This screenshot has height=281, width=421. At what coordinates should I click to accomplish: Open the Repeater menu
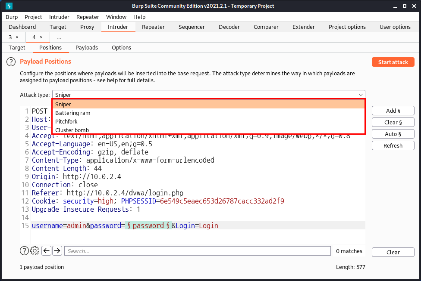click(x=88, y=17)
